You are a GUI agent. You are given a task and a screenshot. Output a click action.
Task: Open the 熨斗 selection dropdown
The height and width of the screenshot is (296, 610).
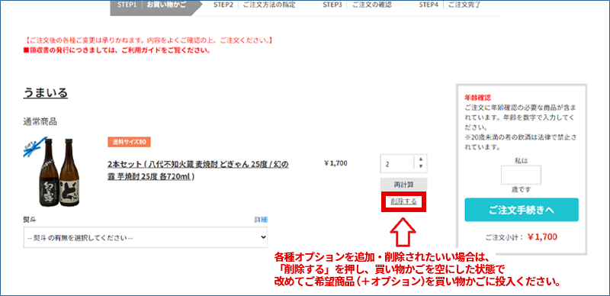pyautogui.click(x=146, y=237)
